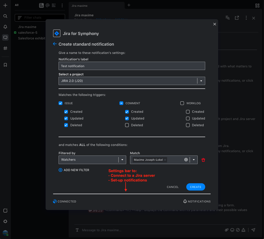The width and height of the screenshot is (264, 239).
Task: Check Deleted under WORKLOG
Action: tap(188, 125)
